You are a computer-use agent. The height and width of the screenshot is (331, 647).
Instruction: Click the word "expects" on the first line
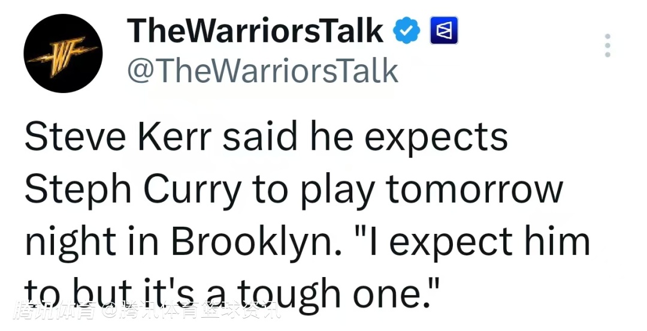[x=437, y=137]
